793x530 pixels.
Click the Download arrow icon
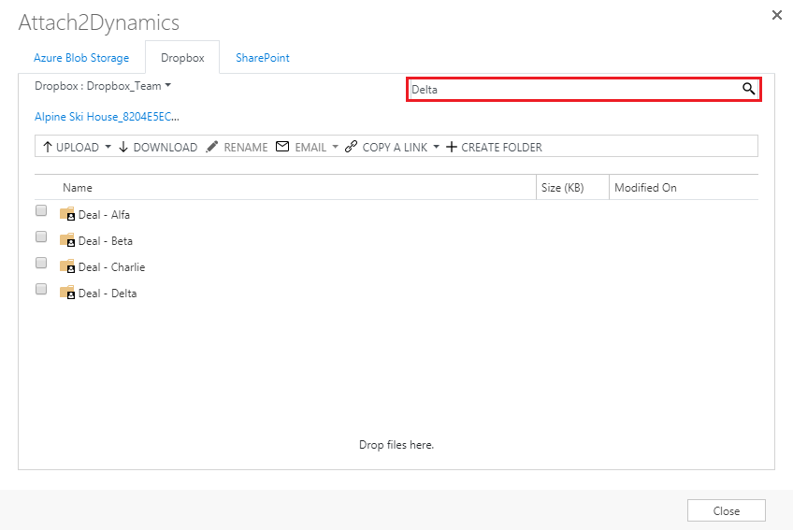click(x=123, y=147)
